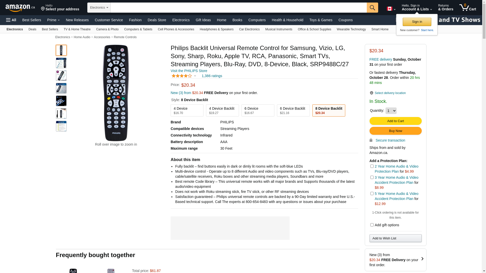Image resolution: width=486 pixels, height=273 pixels.
Task: Visit the PHILIPS Store link
Action: pos(189,71)
